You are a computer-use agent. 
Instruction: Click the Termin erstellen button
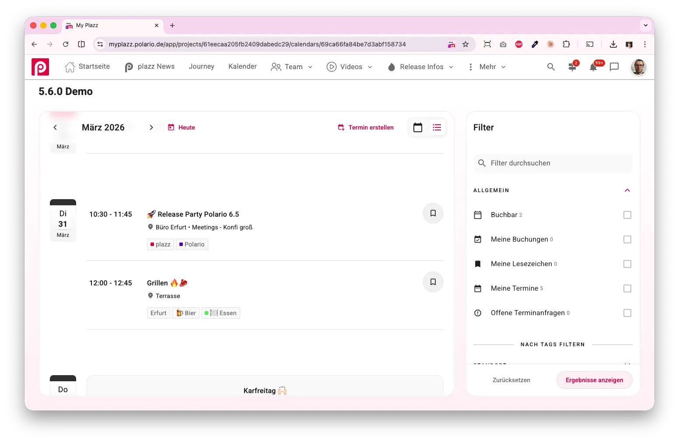coord(366,127)
